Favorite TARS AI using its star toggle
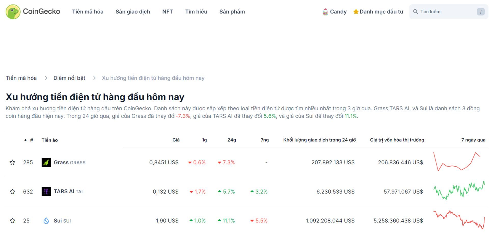 tap(12, 191)
